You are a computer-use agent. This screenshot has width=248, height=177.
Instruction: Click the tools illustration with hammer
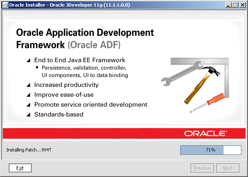click(x=195, y=85)
